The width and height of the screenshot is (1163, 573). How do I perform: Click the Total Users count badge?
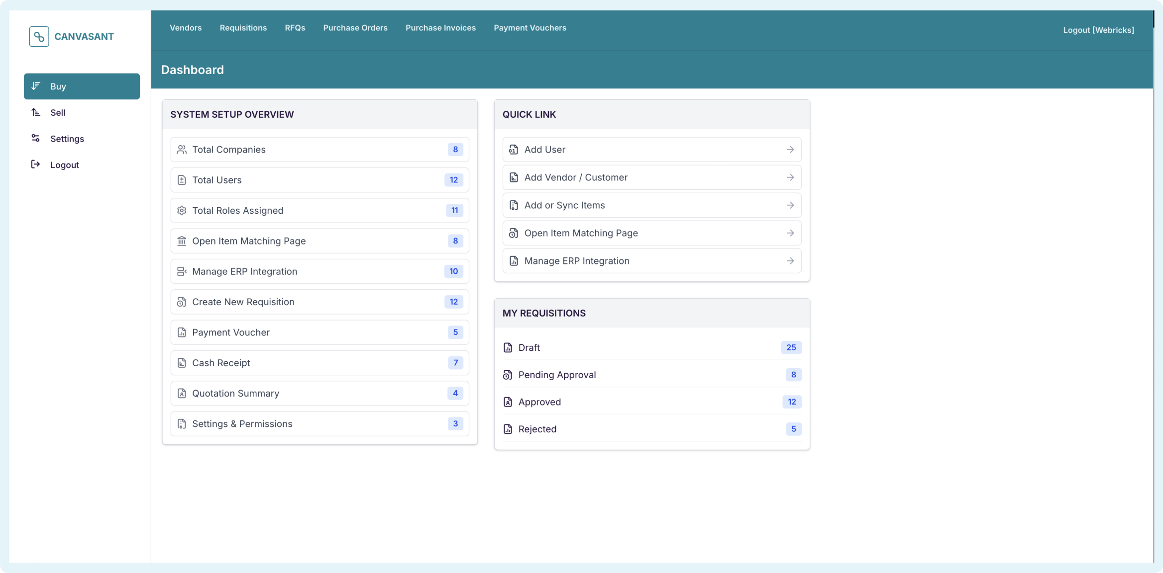click(453, 180)
